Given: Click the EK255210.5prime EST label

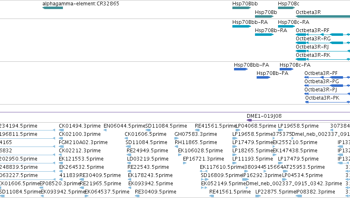Looking at the screenshot, I should pyautogui.click(x=295, y=142).
